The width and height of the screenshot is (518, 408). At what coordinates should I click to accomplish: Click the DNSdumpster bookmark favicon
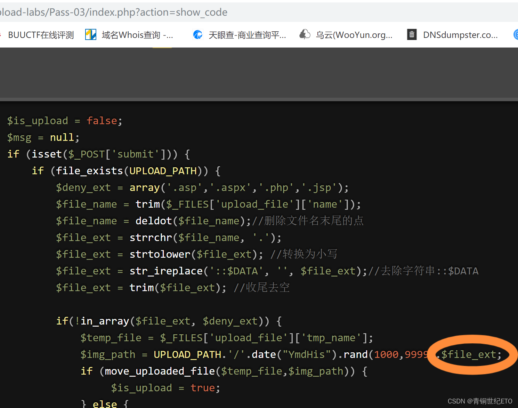coord(412,34)
